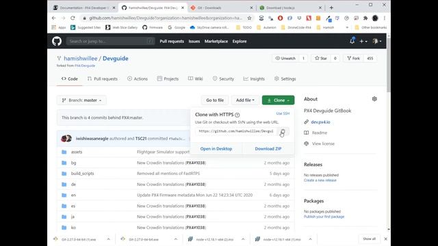Image resolution: width=438 pixels, height=246 pixels.
Task: Unwatch the repository
Action: pos(285,58)
